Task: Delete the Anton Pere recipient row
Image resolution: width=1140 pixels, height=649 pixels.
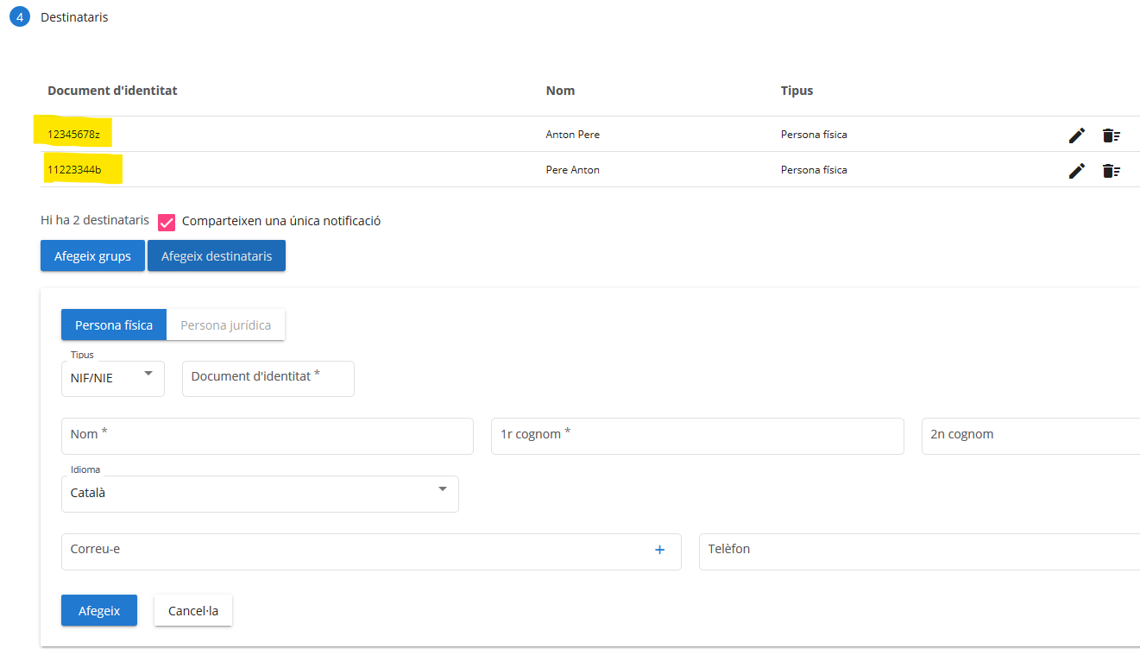Action: click(1111, 135)
